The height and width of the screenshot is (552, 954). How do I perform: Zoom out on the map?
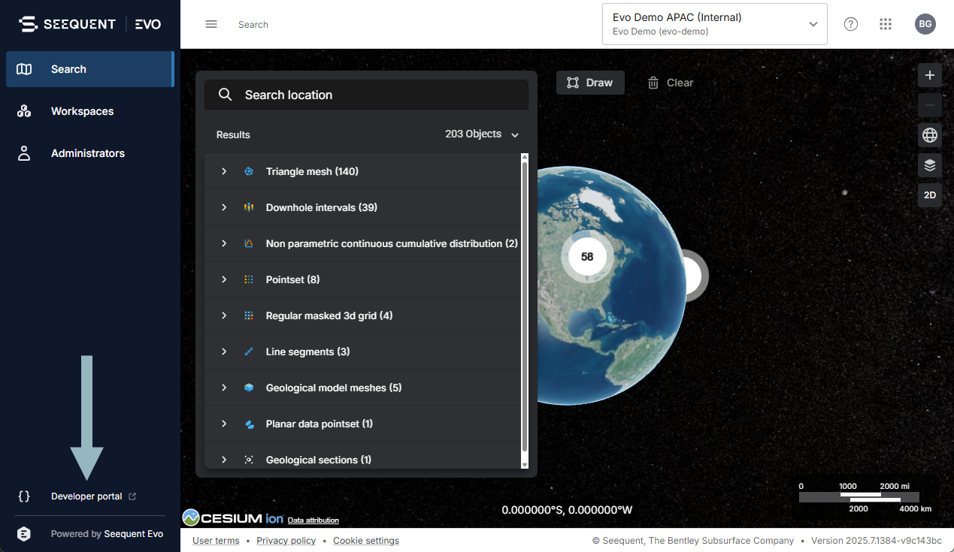[x=930, y=105]
